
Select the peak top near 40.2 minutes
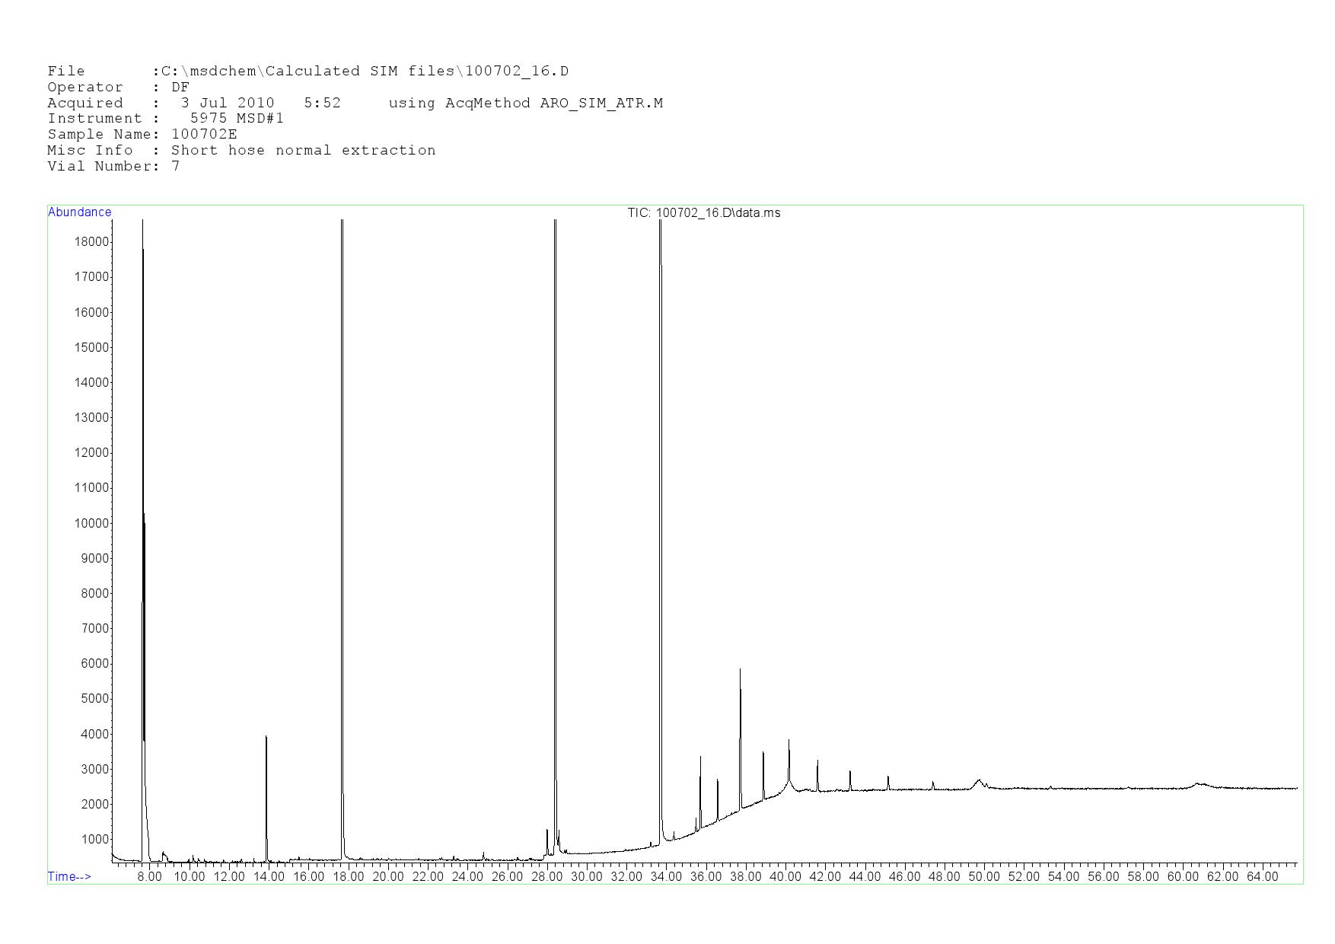click(x=789, y=740)
